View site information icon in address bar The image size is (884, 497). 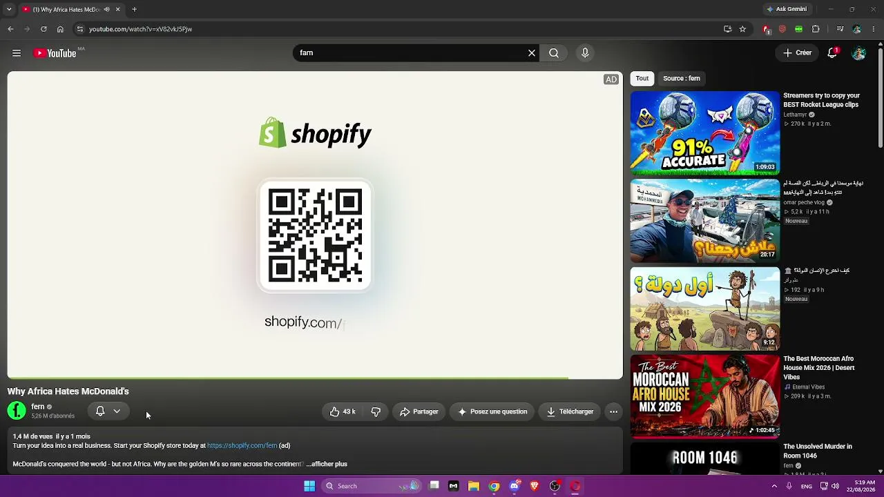79,29
